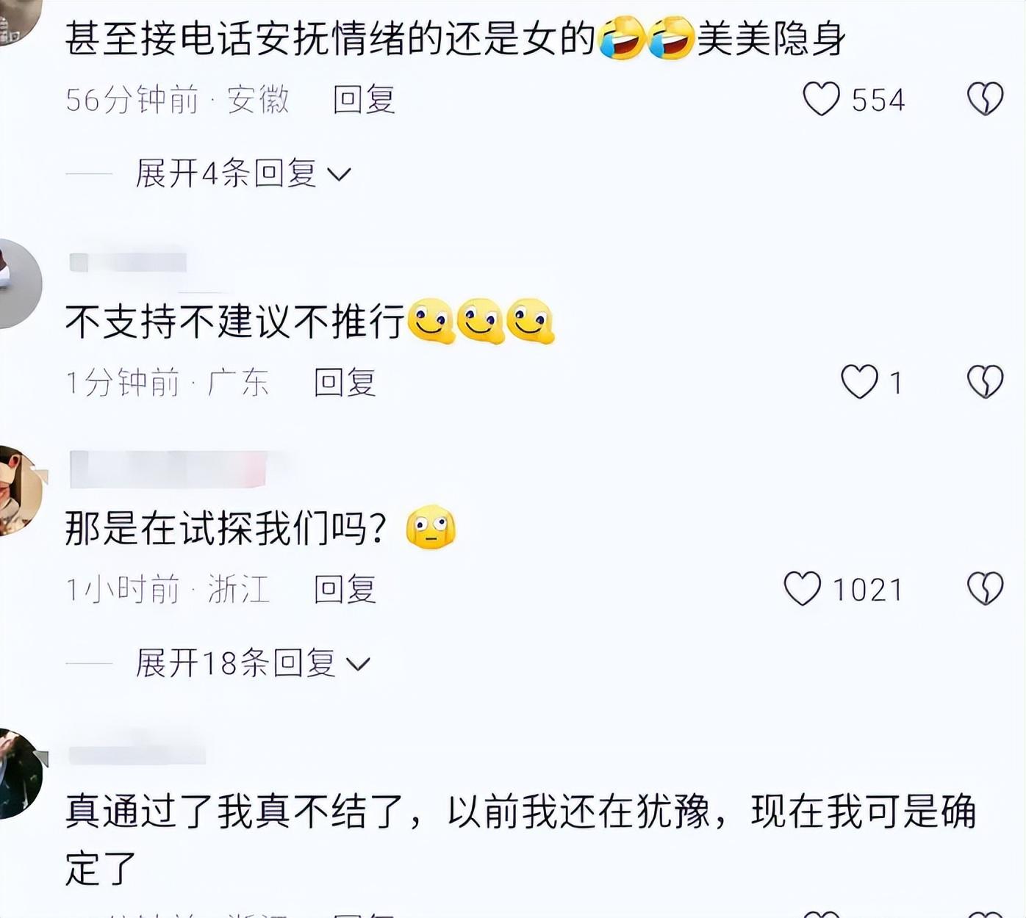Viewport: 1026px width, 918px height.
Task: Open blurred username above 真通过了我真不结了
Action: [136, 755]
